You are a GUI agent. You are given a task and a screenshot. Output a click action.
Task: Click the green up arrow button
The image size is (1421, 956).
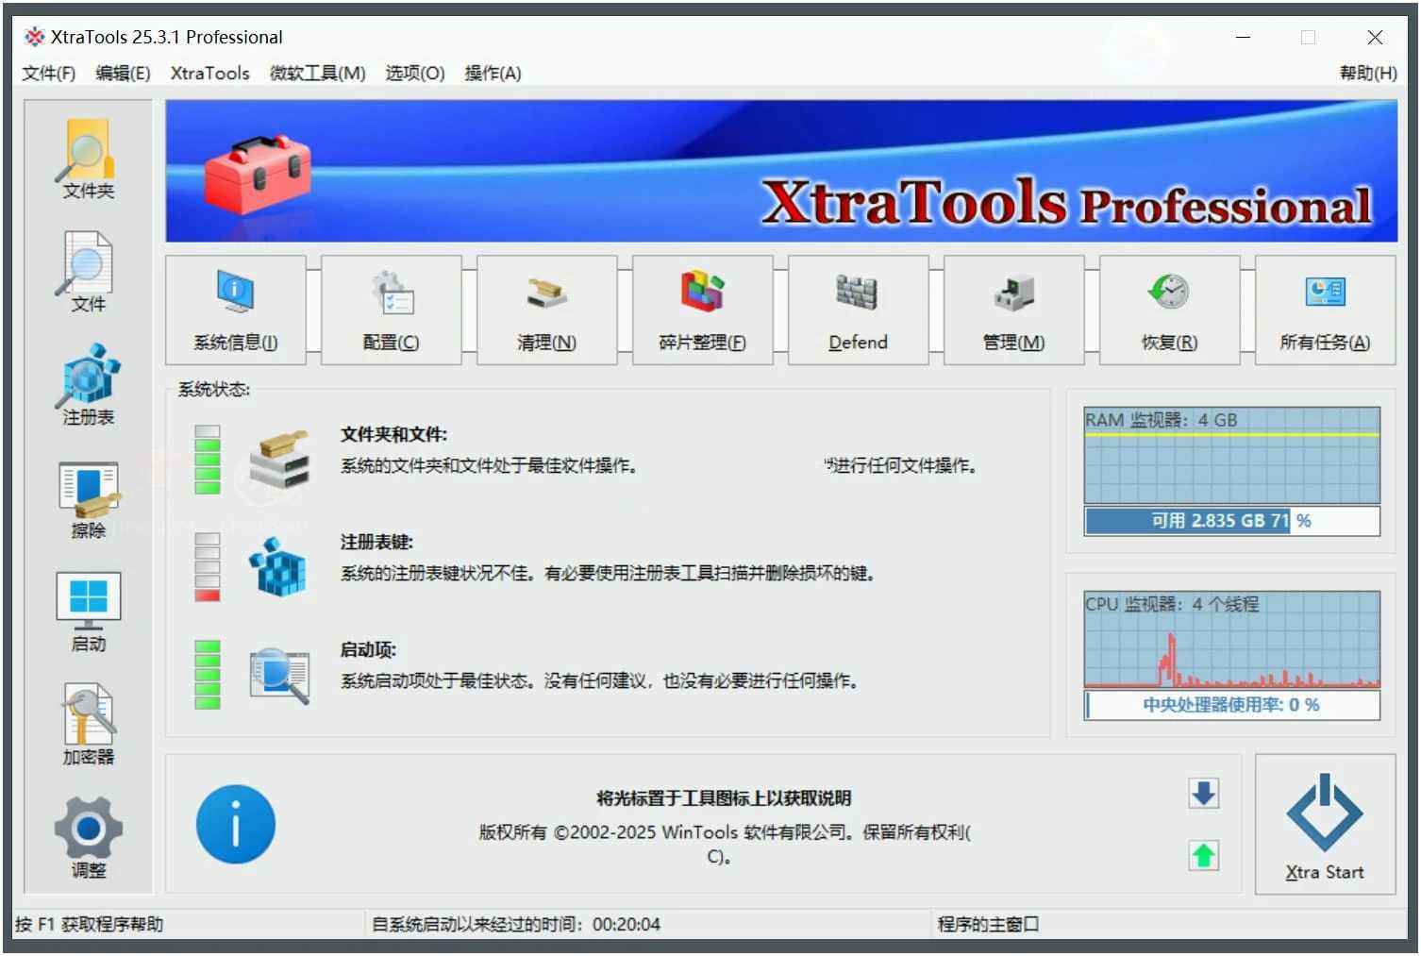(x=1203, y=855)
